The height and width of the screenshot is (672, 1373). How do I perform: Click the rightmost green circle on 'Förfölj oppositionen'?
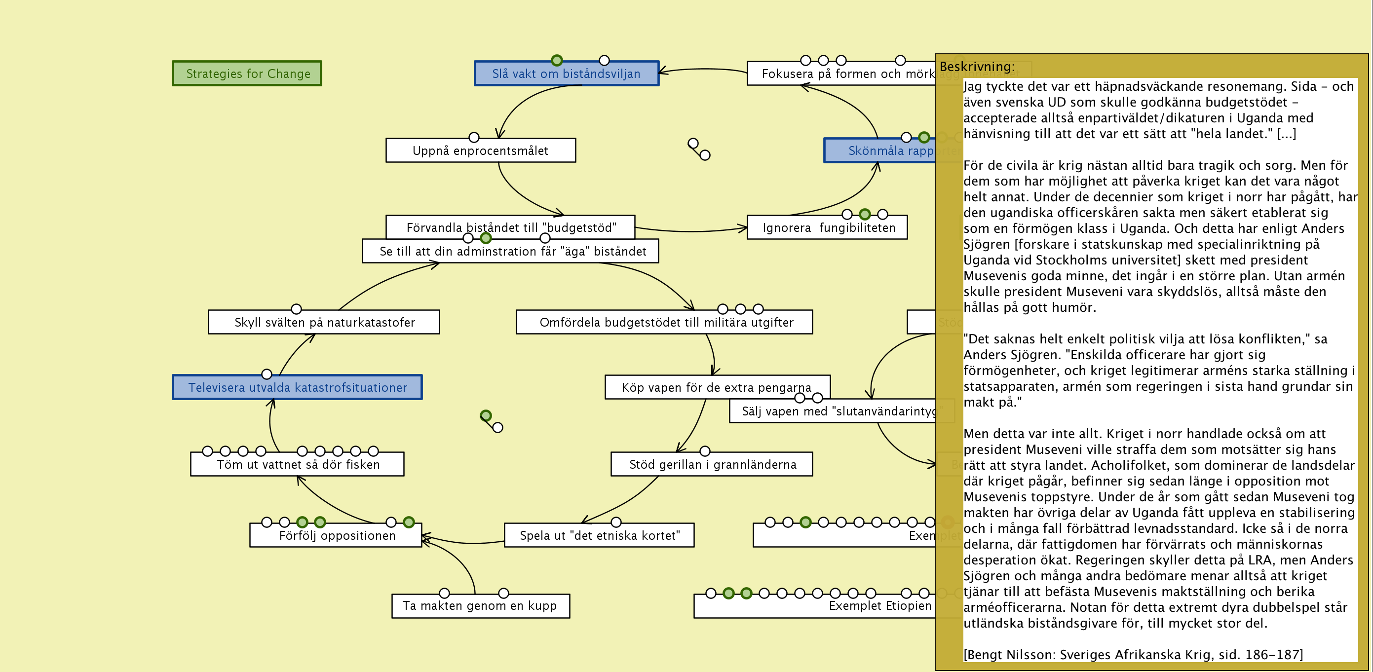pos(409,522)
